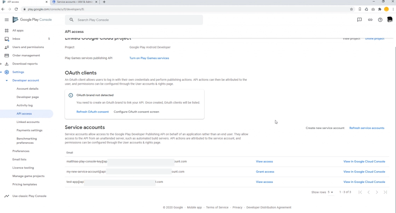Open Manage game projects in sidebar
The height and width of the screenshot is (213, 396).
pos(28,176)
